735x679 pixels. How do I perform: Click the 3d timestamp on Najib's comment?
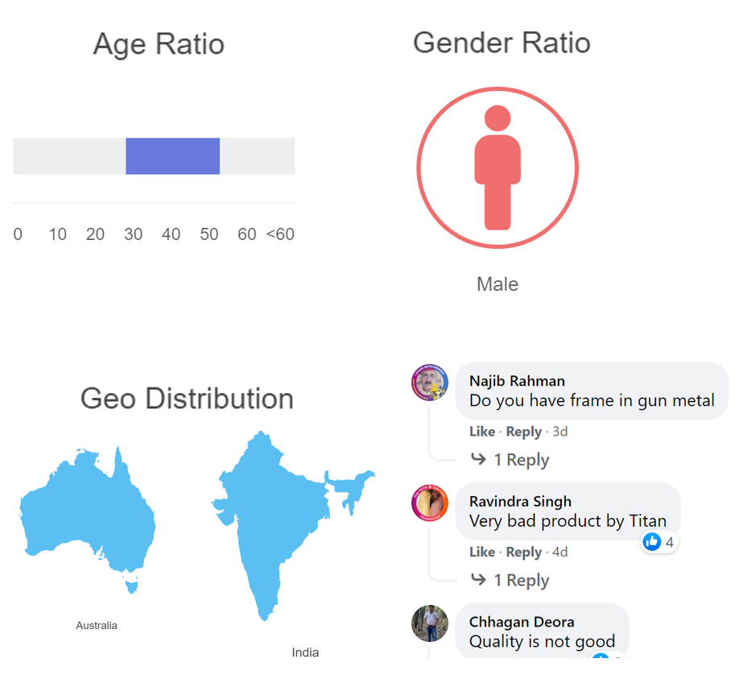tap(560, 432)
